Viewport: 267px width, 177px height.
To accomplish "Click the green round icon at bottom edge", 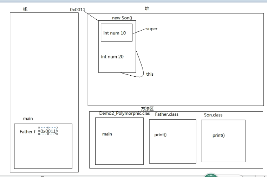I will pos(211,175).
